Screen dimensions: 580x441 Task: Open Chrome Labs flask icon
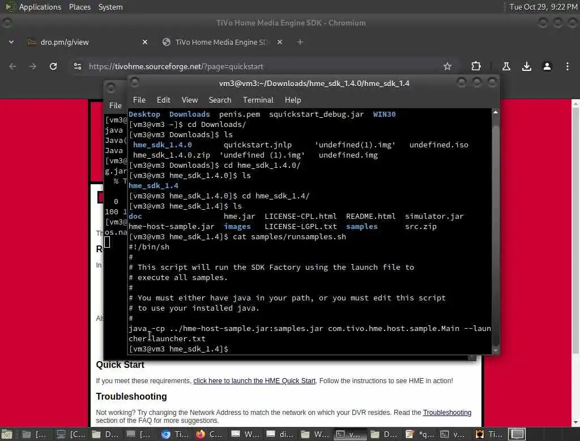[506, 66]
